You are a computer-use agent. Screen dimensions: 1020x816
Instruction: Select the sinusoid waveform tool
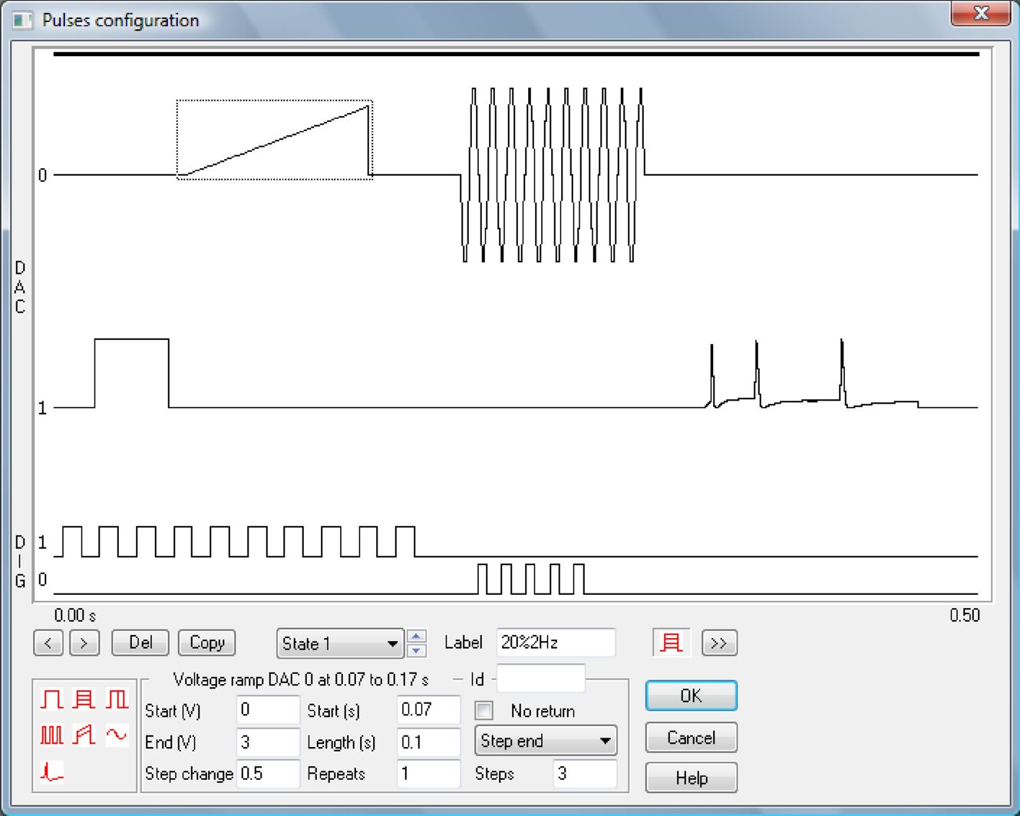pyautogui.click(x=116, y=735)
